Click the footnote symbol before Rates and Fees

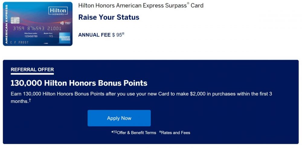click(160, 132)
